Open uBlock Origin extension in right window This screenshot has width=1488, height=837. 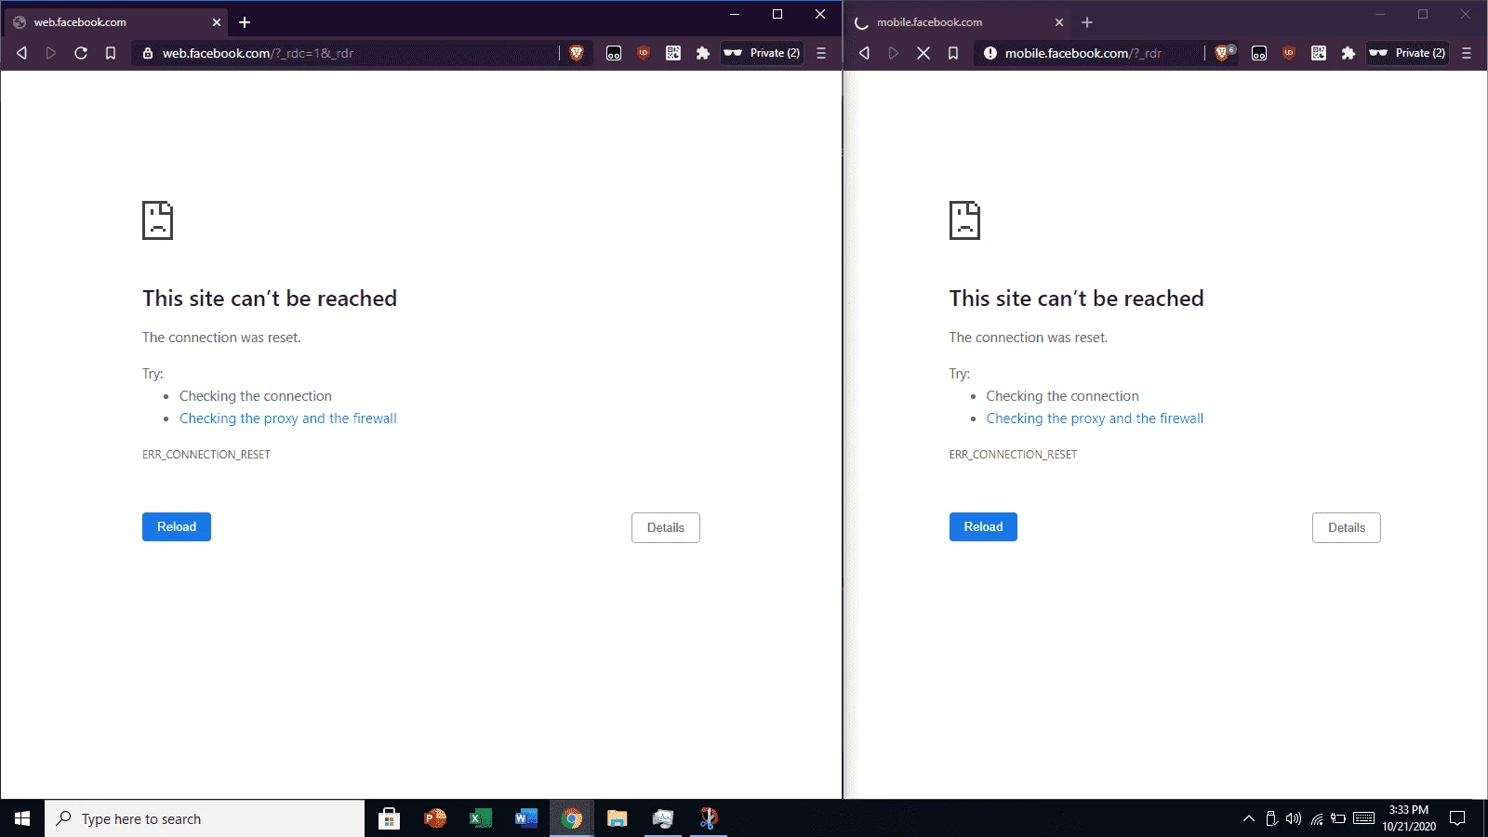1289,53
